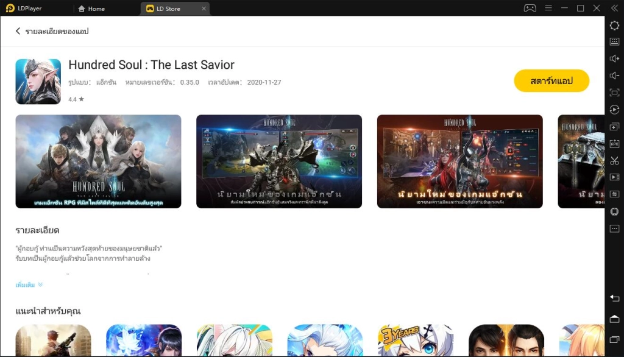Toggle fullscreen mode icon in sidebar

click(x=614, y=93)
